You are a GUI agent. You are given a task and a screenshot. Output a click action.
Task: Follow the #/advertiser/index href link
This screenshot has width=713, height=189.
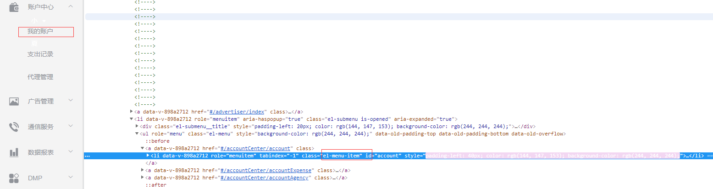(237, 112)
